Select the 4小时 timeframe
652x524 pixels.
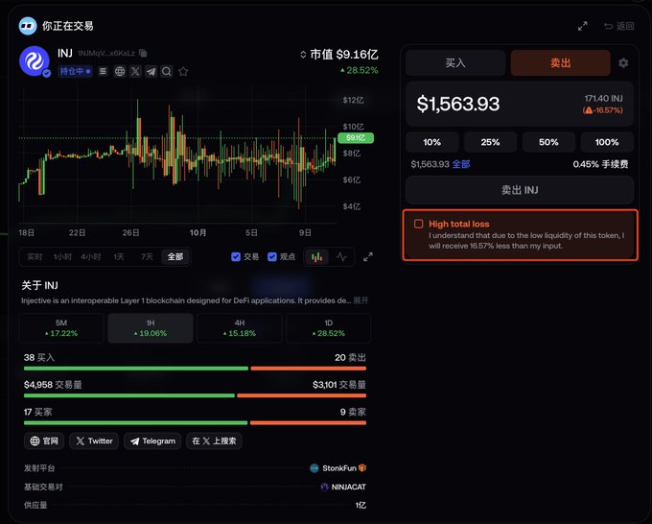pos(91,257)
